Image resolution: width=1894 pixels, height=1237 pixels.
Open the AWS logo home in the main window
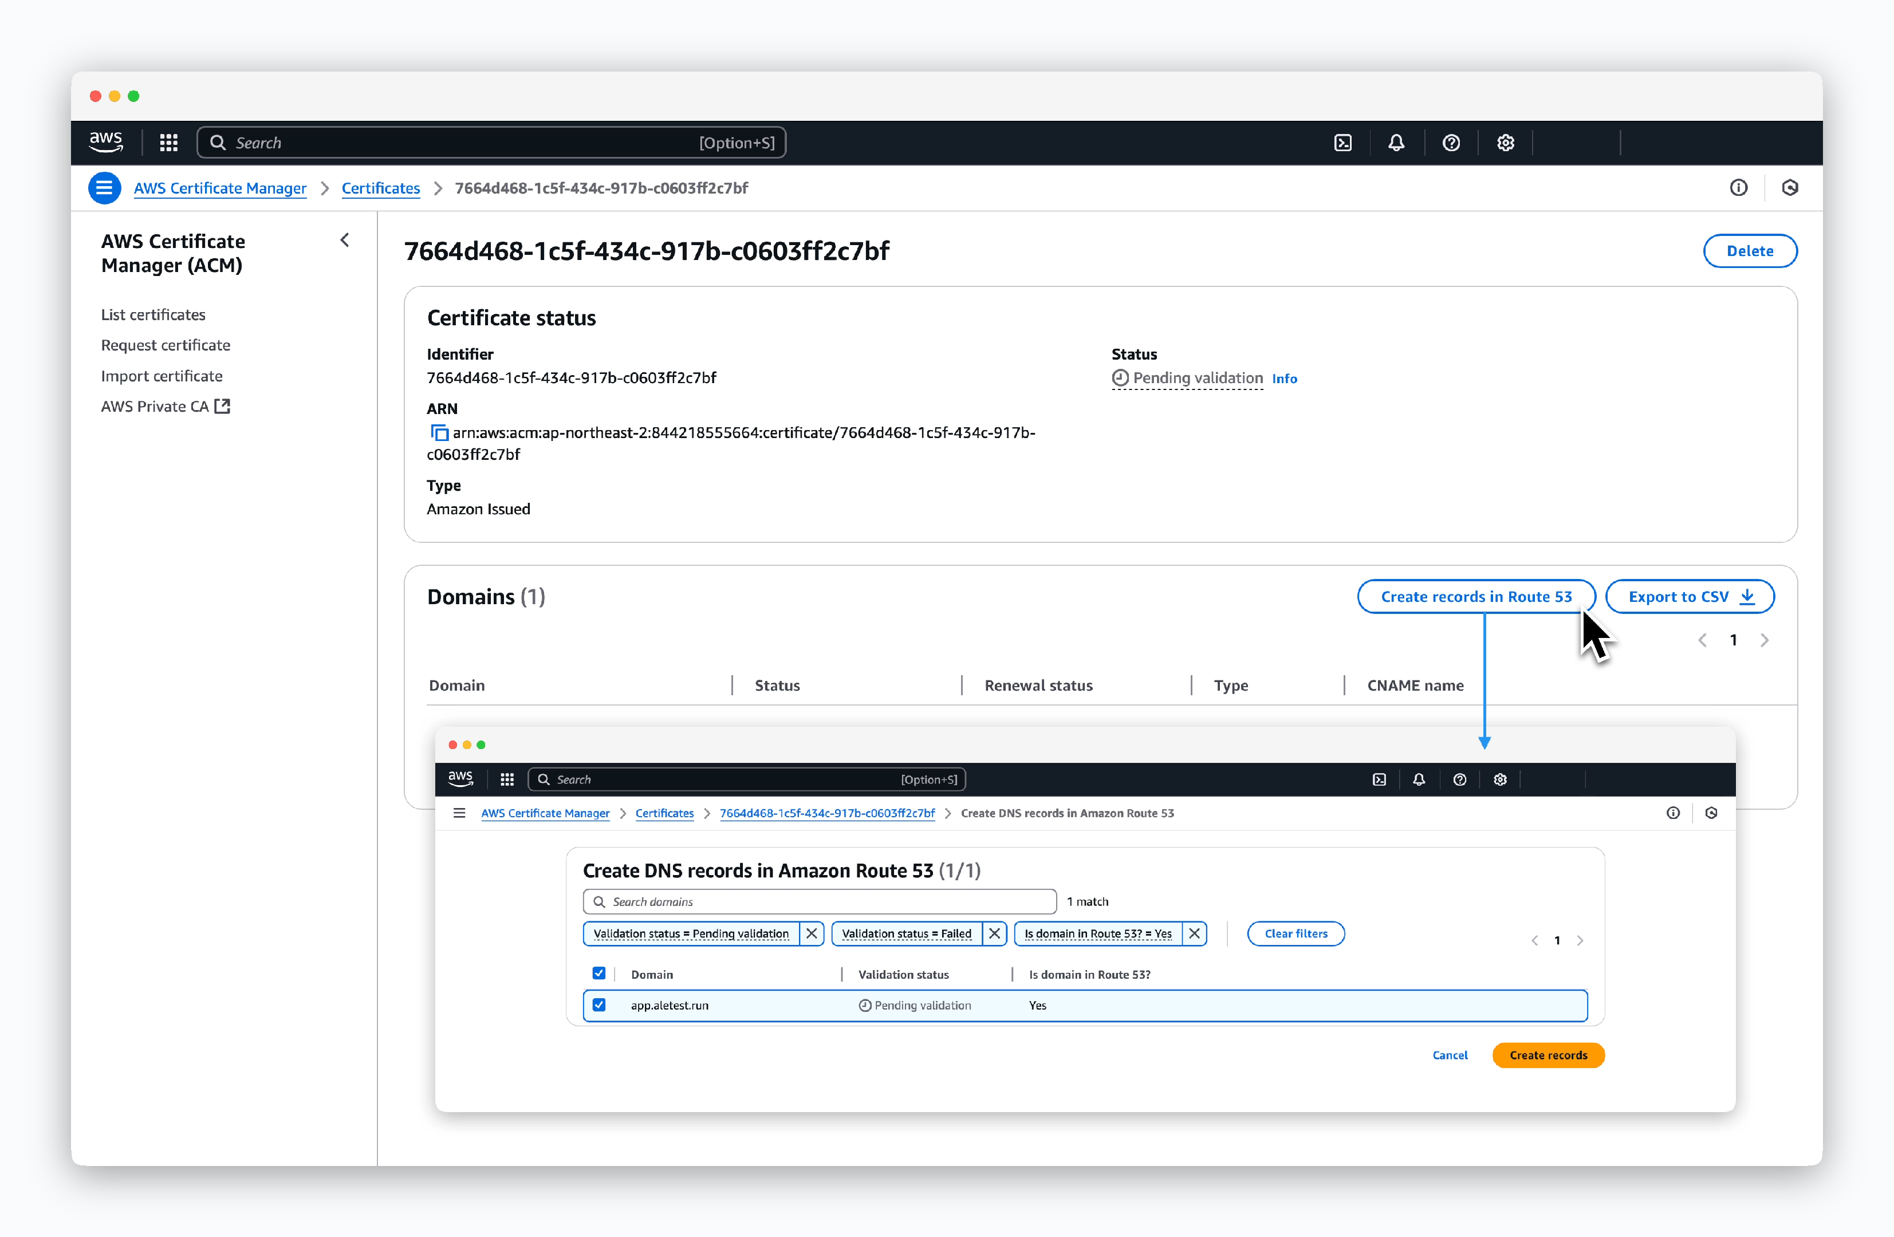tap(106, 143)
